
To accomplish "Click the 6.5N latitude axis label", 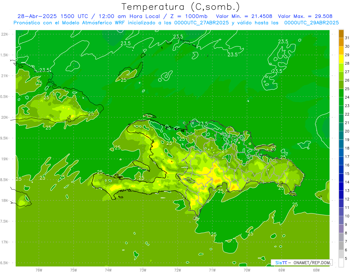I will point(5,263).
